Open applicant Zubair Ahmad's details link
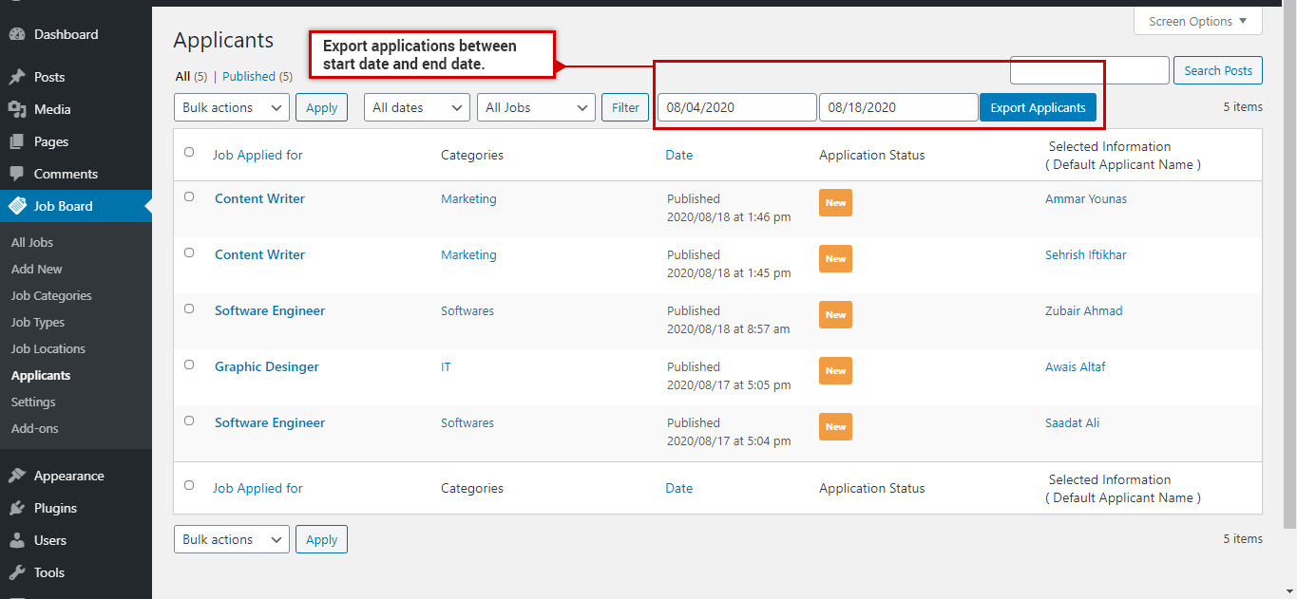 click(x=1083, y=310)
